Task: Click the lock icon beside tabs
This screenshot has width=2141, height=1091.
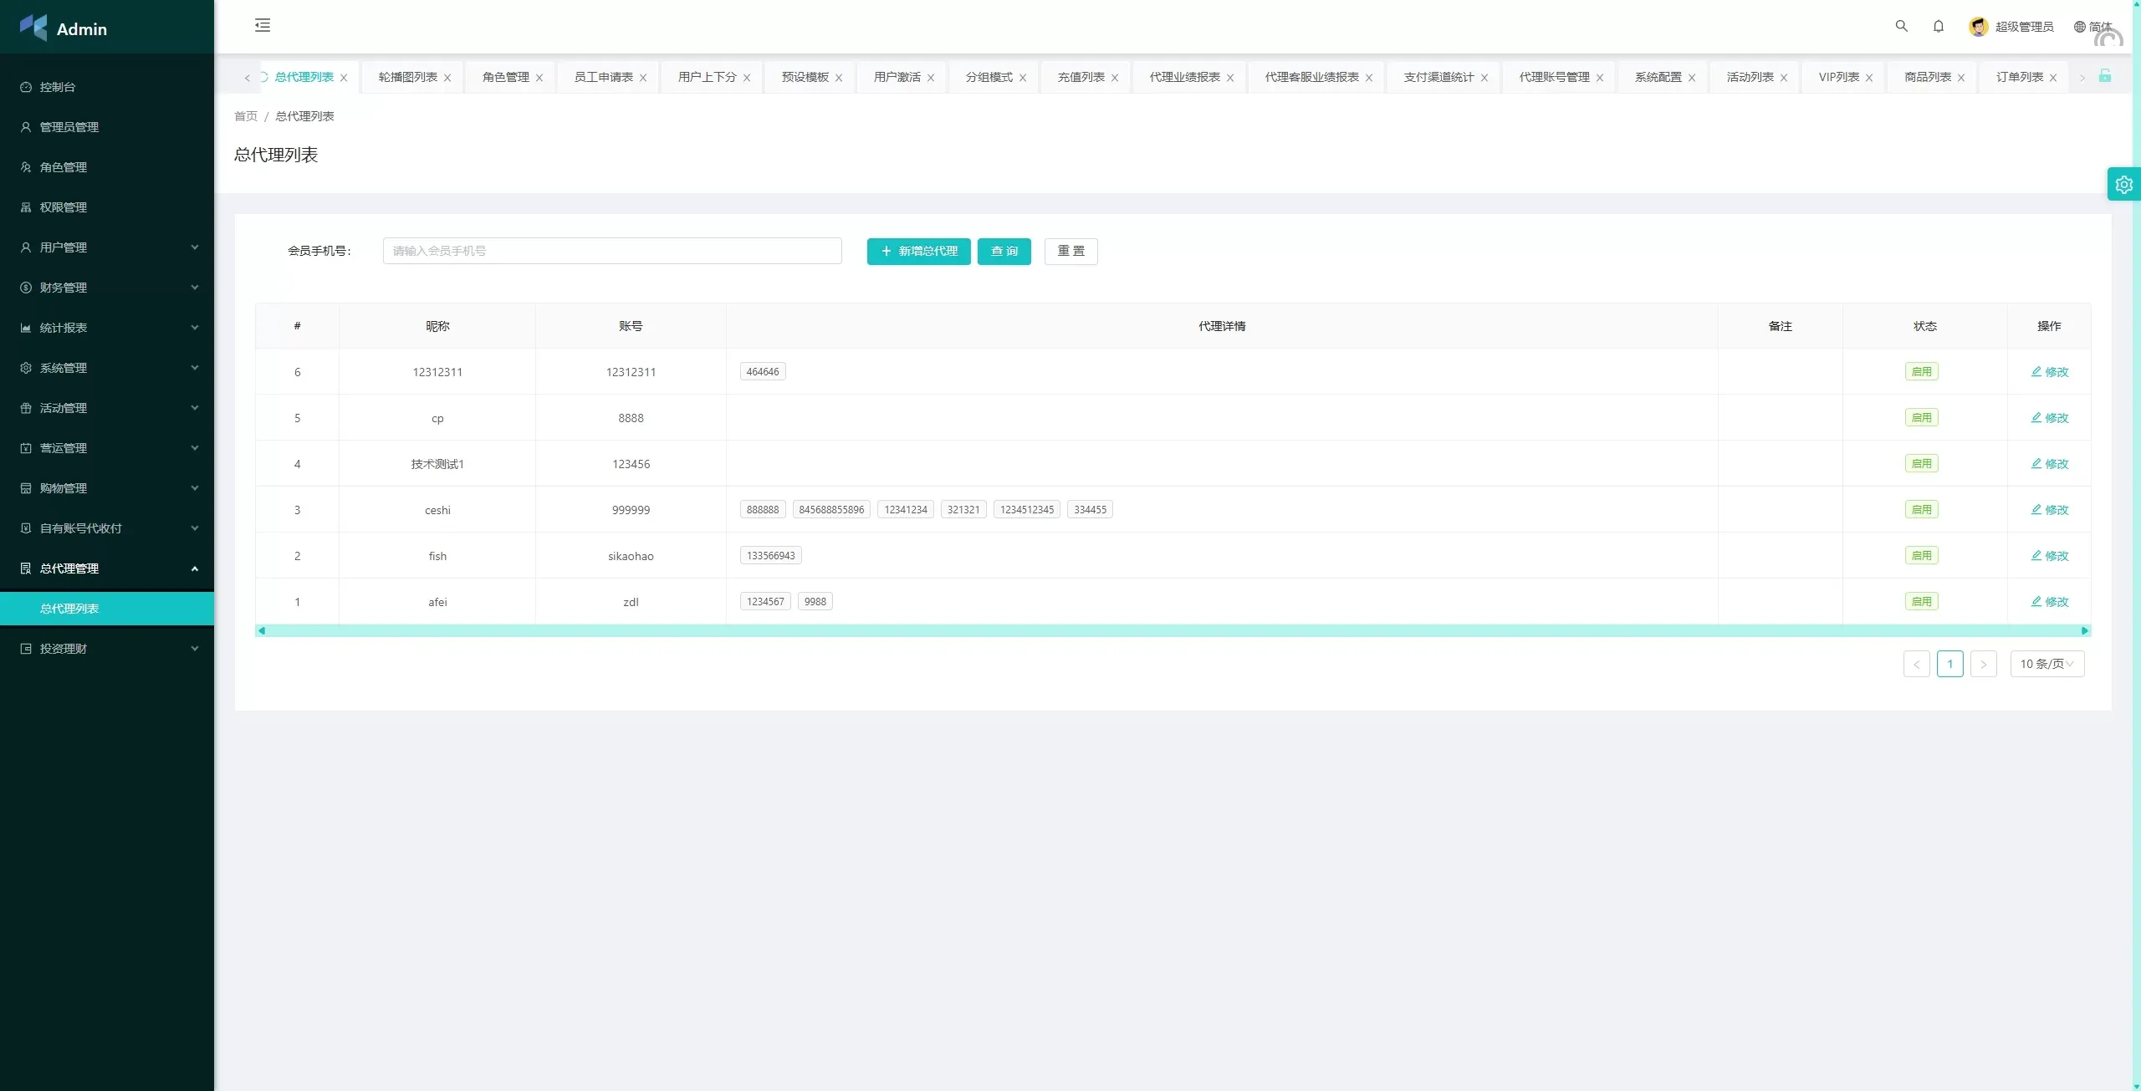Action: click(x=2105, y=76)
